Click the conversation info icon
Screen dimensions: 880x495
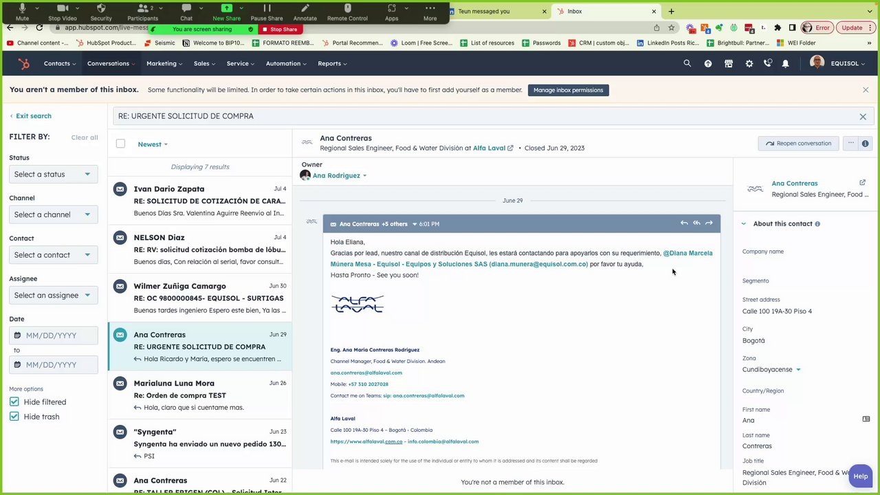tap(865, 143)
